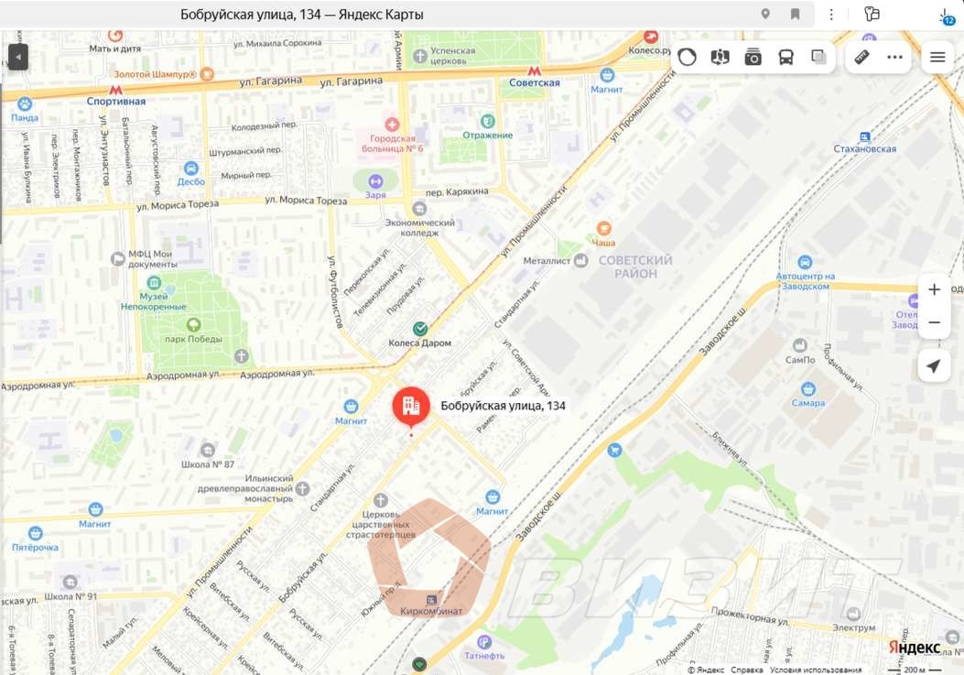
Task: Open the browser three-dot menu
Action: coord(831,14)
